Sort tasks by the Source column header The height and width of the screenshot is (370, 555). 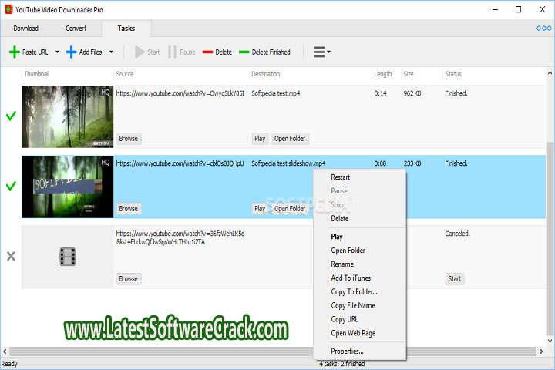point(125,74)
